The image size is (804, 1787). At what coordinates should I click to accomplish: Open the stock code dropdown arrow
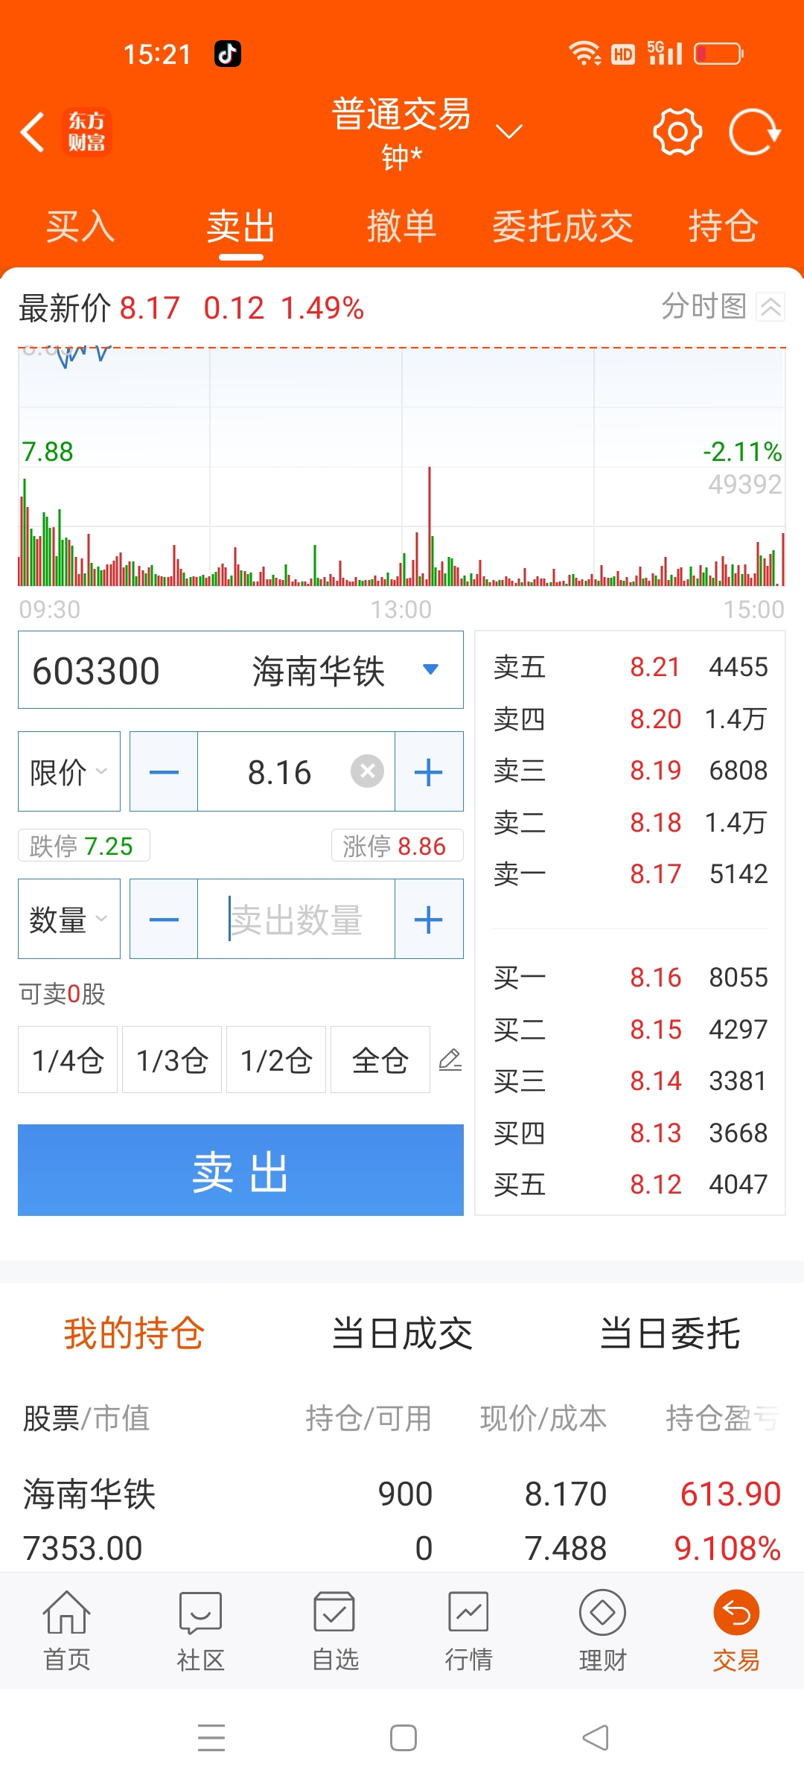[430, 669]
